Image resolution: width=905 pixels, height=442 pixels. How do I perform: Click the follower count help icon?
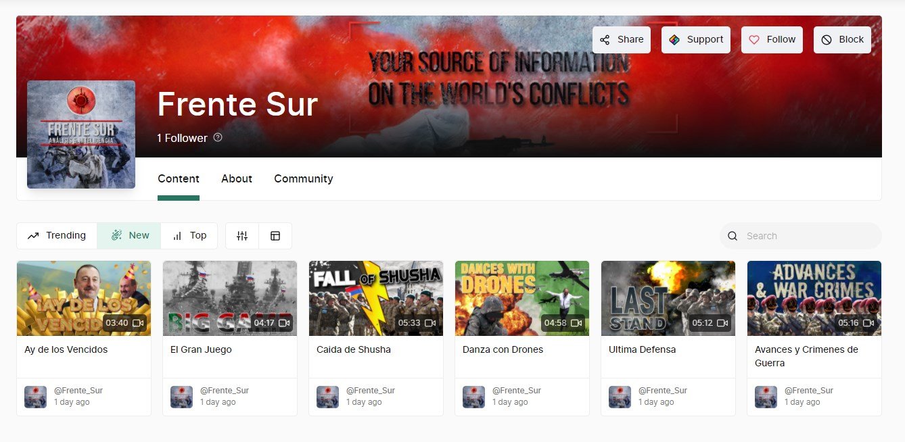point(218,137)
